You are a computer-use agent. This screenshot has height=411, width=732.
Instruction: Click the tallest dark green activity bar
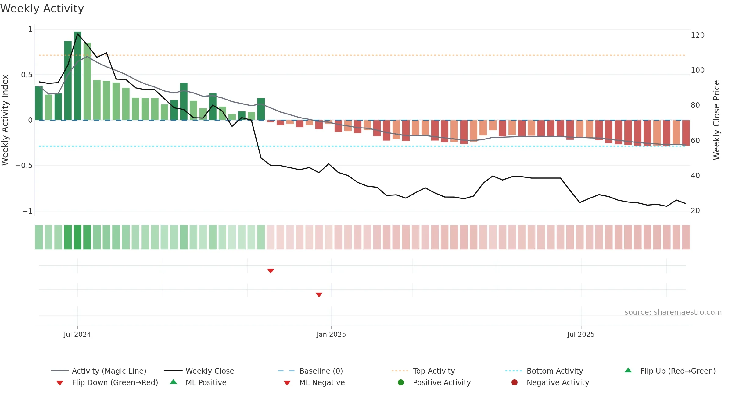pos(77,76)
